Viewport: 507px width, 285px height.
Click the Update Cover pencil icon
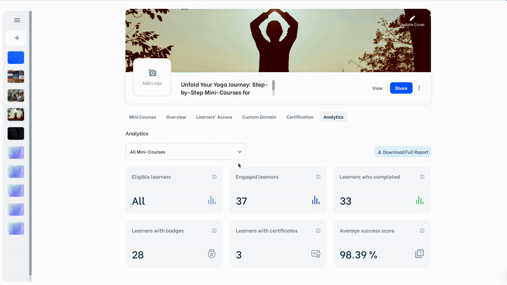[x=412, y=19]
